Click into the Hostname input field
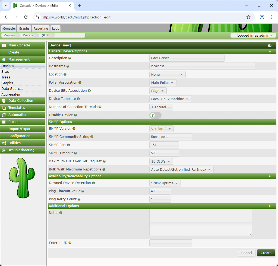278x266 pixels. 202,66
